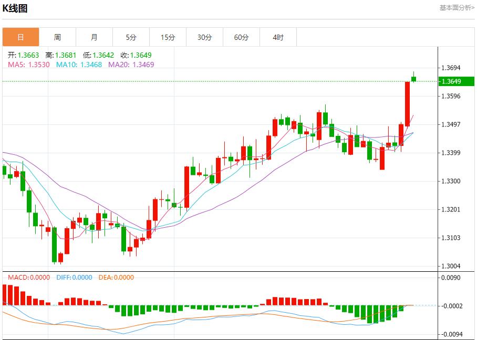
Task: Click the K线图 chart title
Action: click(15, 8)
